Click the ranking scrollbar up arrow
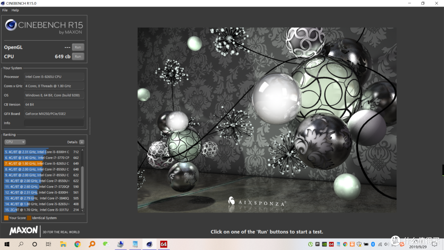This screenshot has height=250, width=444. [x=82, y=150]
